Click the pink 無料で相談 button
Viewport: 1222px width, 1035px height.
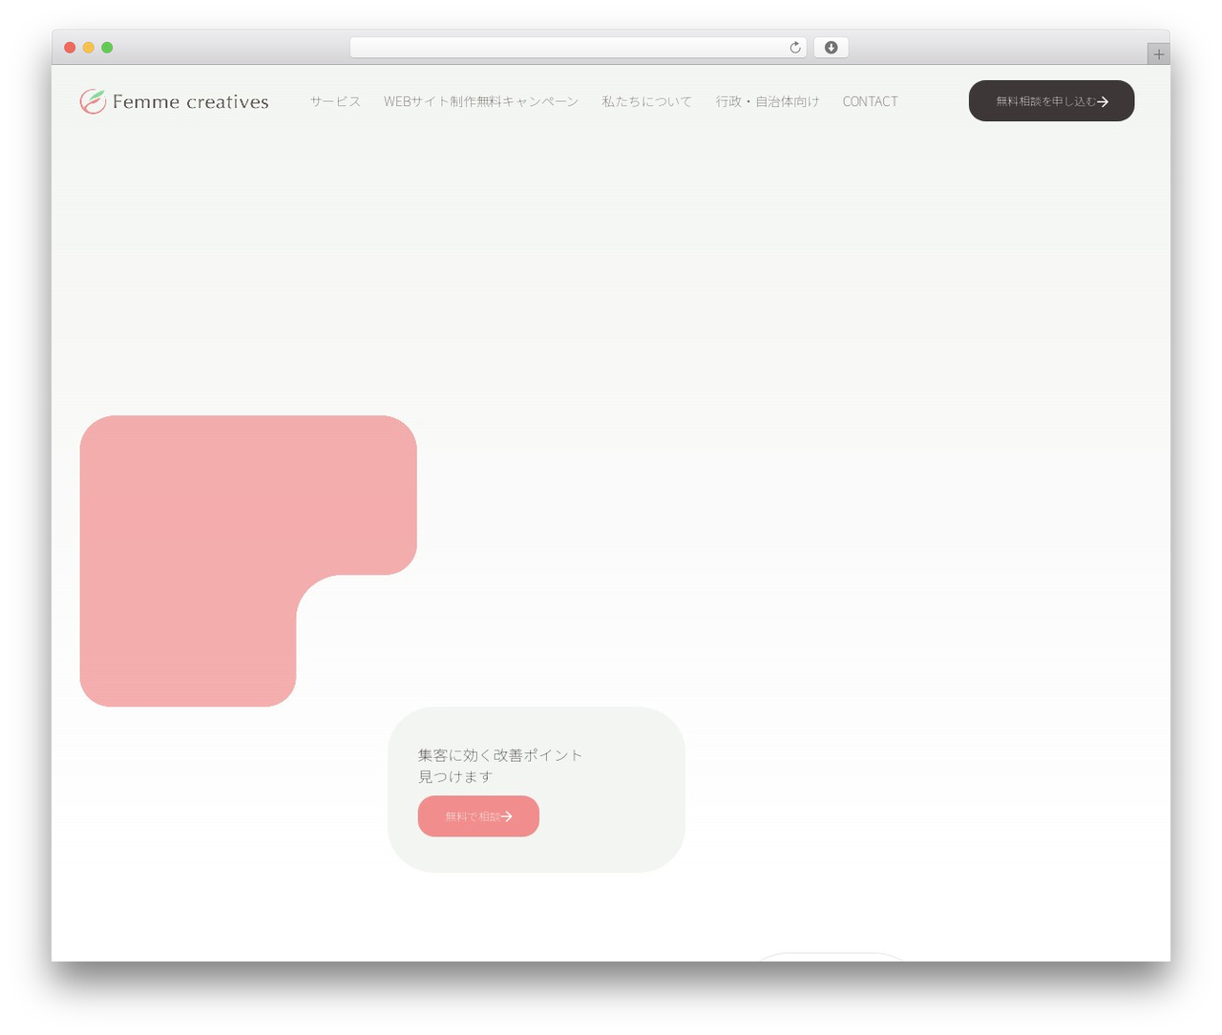[478, 816]
